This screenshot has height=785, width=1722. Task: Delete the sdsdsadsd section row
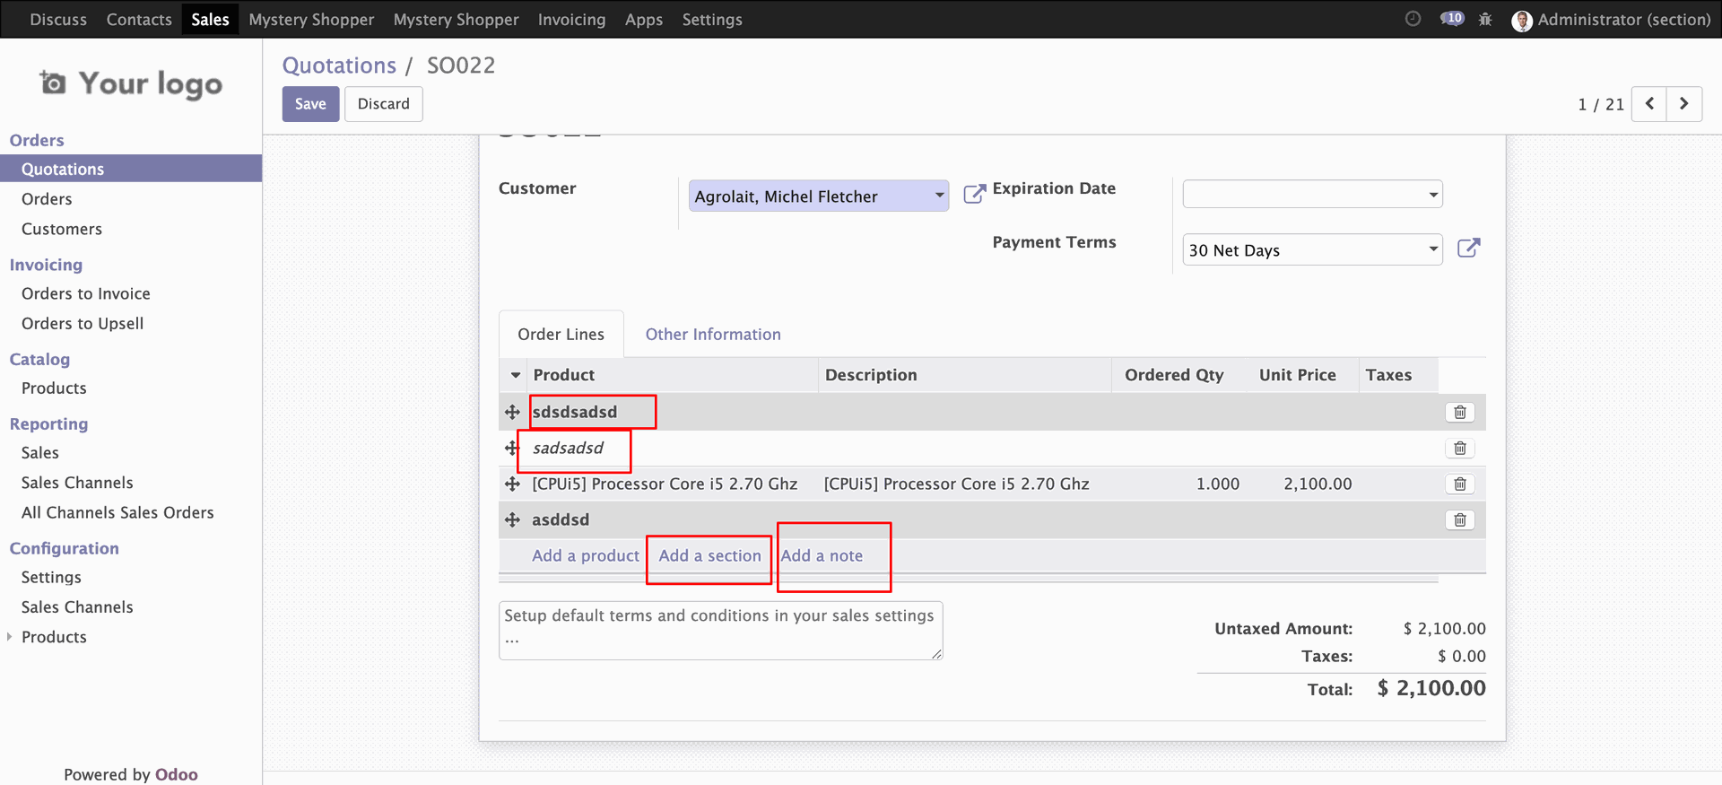coord(1459,413)
